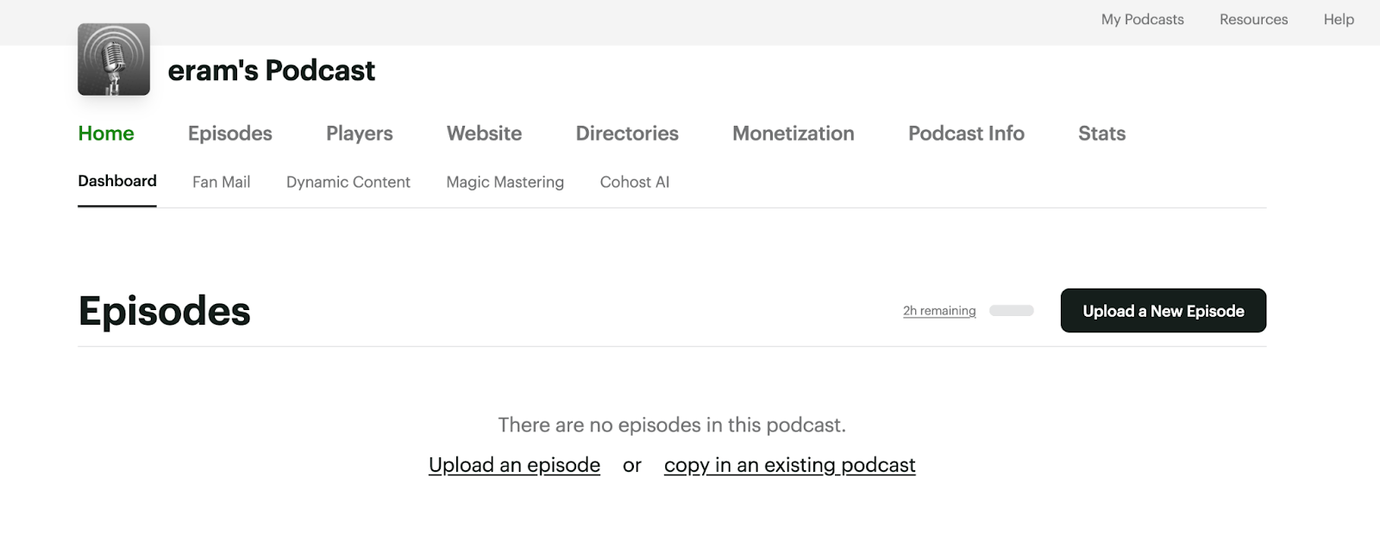Go to the Website tab
Viewport: 1380px width, 540px height.
[x=484, y=133]
